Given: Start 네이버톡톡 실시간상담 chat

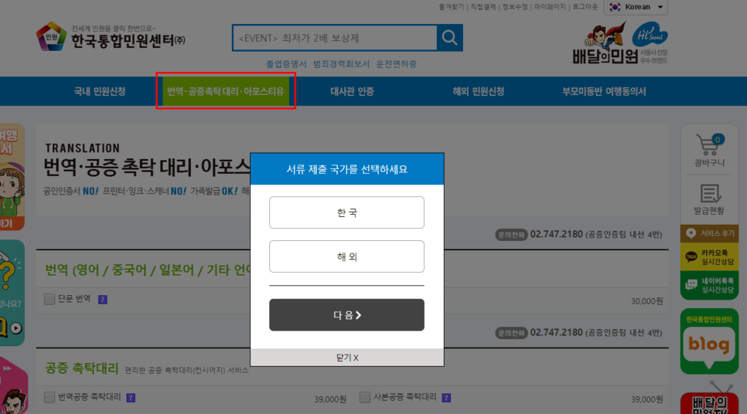Looking at the screenshot, I should (x=709, y=286).
